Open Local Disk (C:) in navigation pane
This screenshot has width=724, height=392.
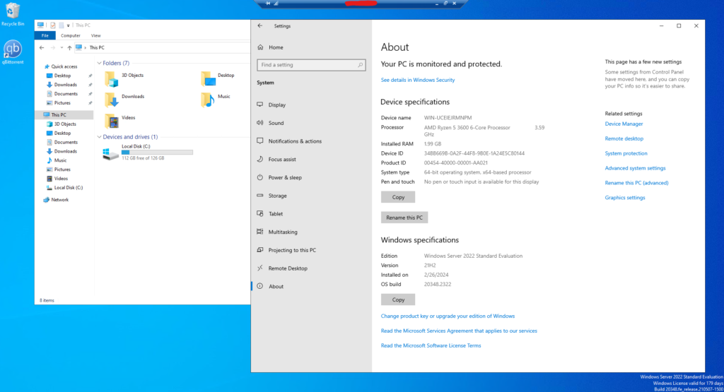pos(69,188)
